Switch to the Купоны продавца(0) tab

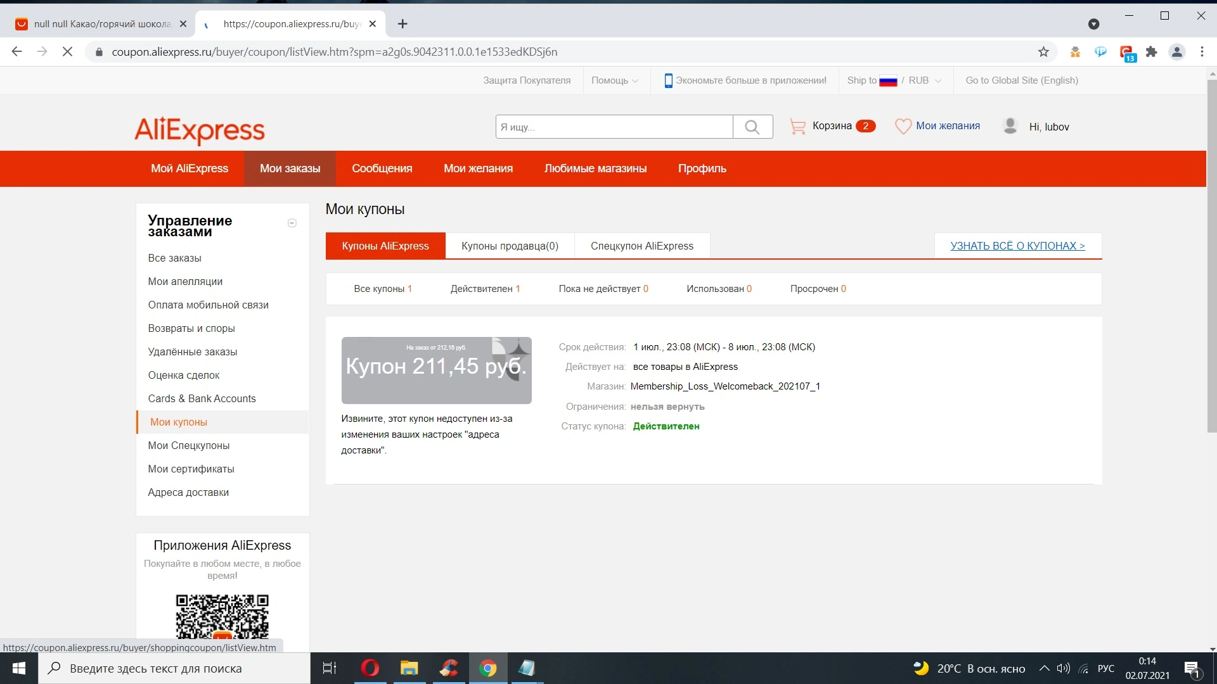510,246
